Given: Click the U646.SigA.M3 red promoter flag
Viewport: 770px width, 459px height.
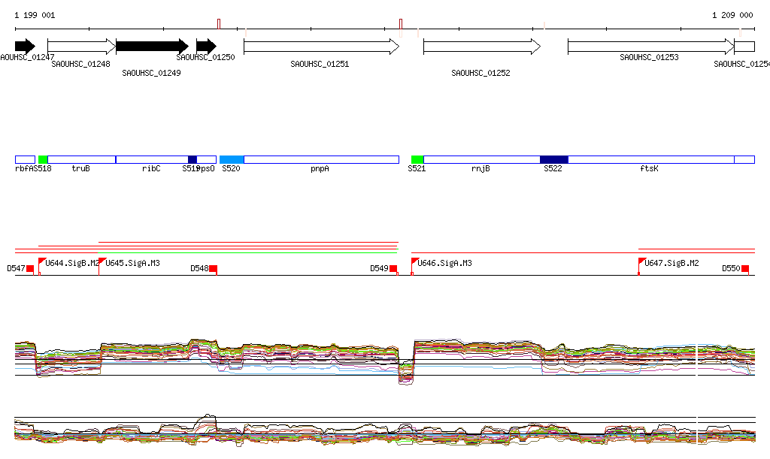Looking at the screenshot, I should pos(414,261).
